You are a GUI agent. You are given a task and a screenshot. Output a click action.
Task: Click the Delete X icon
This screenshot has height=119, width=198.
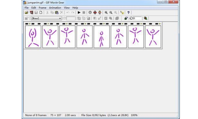point(62,12)
